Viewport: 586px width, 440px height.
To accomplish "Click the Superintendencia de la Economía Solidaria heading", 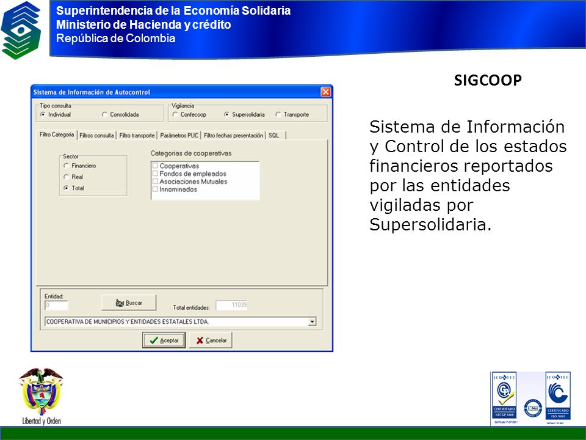I will click(x=173, y=10).
